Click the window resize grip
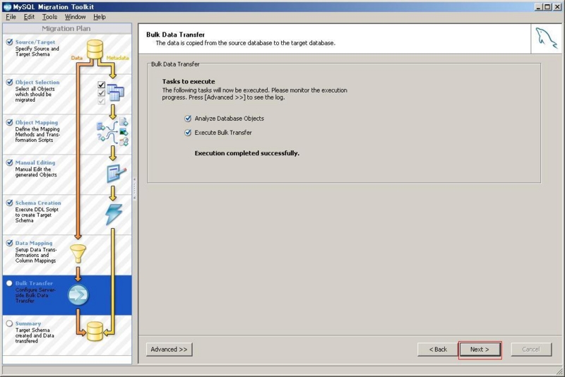Screen dimensions: 565x377 tap(559, 371)
